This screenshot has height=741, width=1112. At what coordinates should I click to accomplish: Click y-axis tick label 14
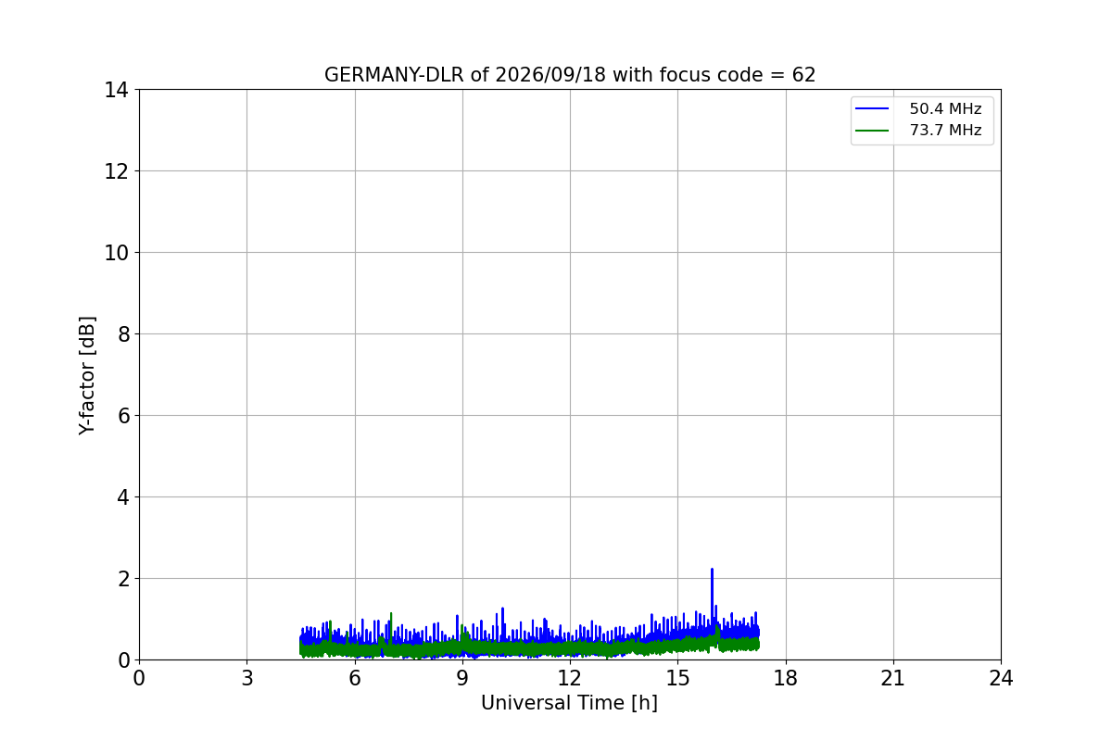[x=118, y=90]
